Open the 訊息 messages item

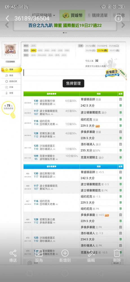pos(119,16)
